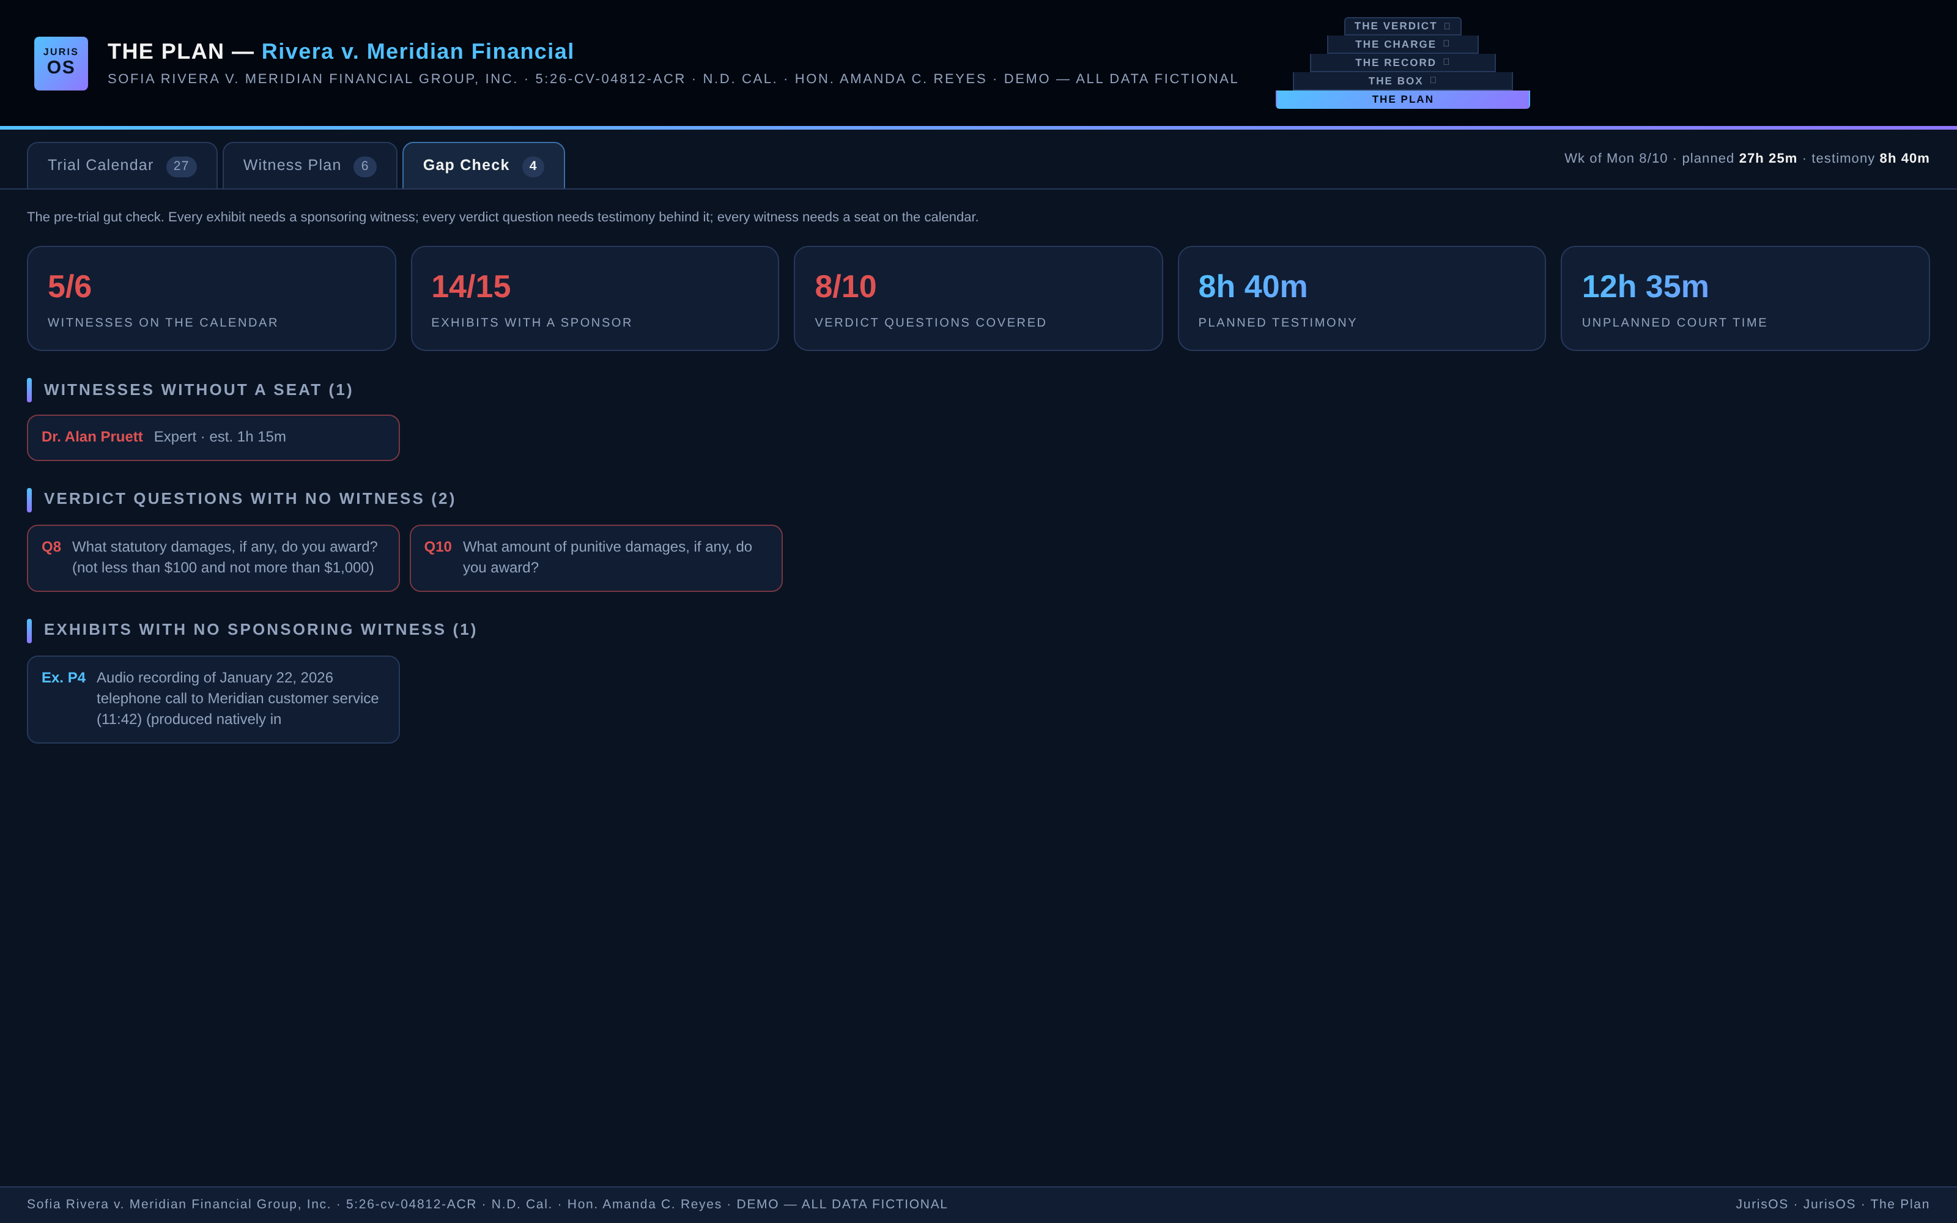Open the 12h 35m Unplanned Court Time card
This screenshot has width=1957, height=1223.
pyautogui.click(x=1744, y=298)
